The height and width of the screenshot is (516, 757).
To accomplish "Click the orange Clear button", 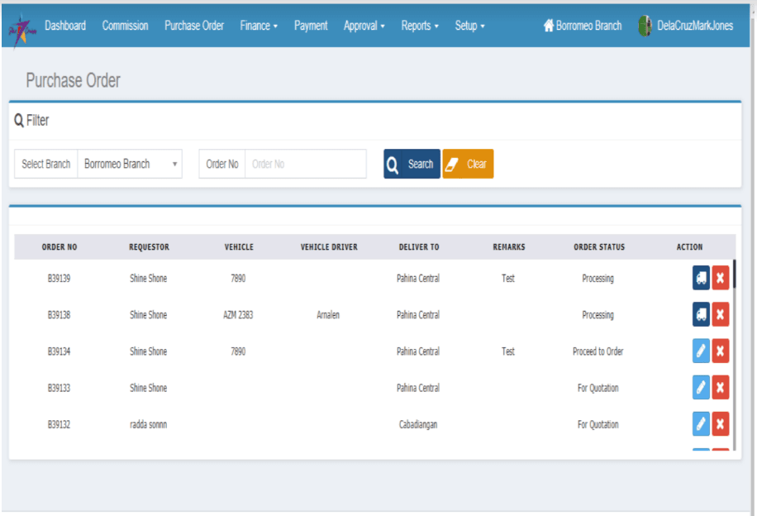I will [x=468, y=164].
